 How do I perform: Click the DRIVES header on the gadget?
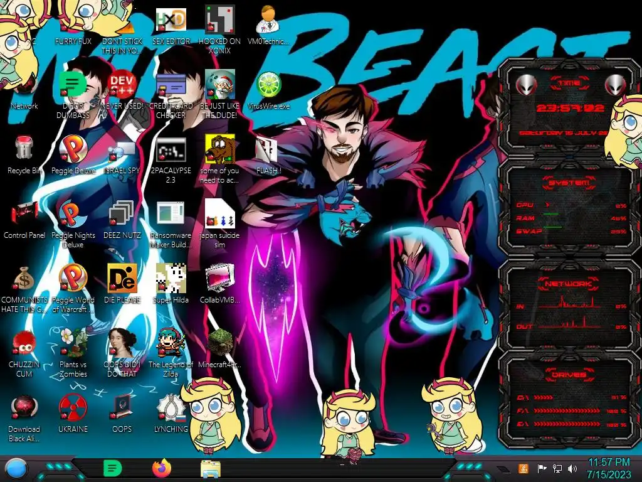point(569,375)
